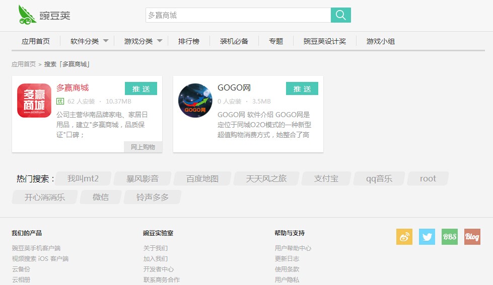Click the Wandoujia pea logo
Viewport: 493px width, 285px height.
pyautogui.click(x=44, y=15)
